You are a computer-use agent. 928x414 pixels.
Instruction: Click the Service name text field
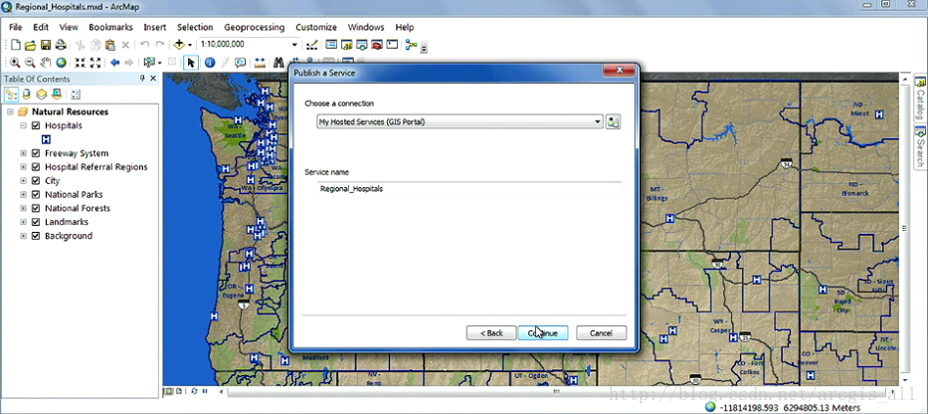tap(463, 188)
